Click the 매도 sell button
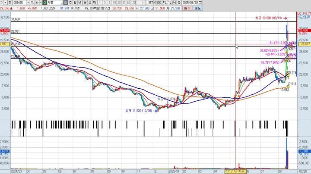311x174 pixels. pyautogui.click(x=197, y=8)
